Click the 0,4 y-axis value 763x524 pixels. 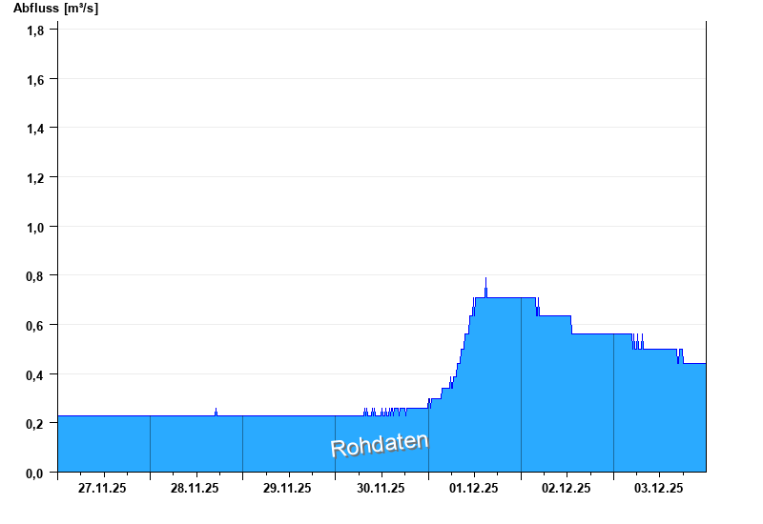pos(35,374)
